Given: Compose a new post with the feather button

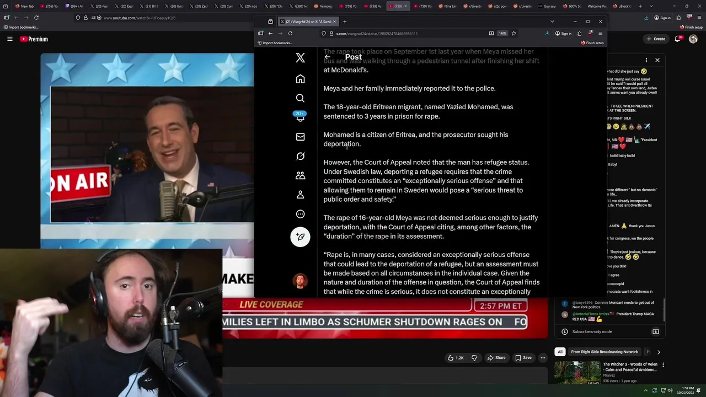Looking at the screenshot, I should pos(300,237).
